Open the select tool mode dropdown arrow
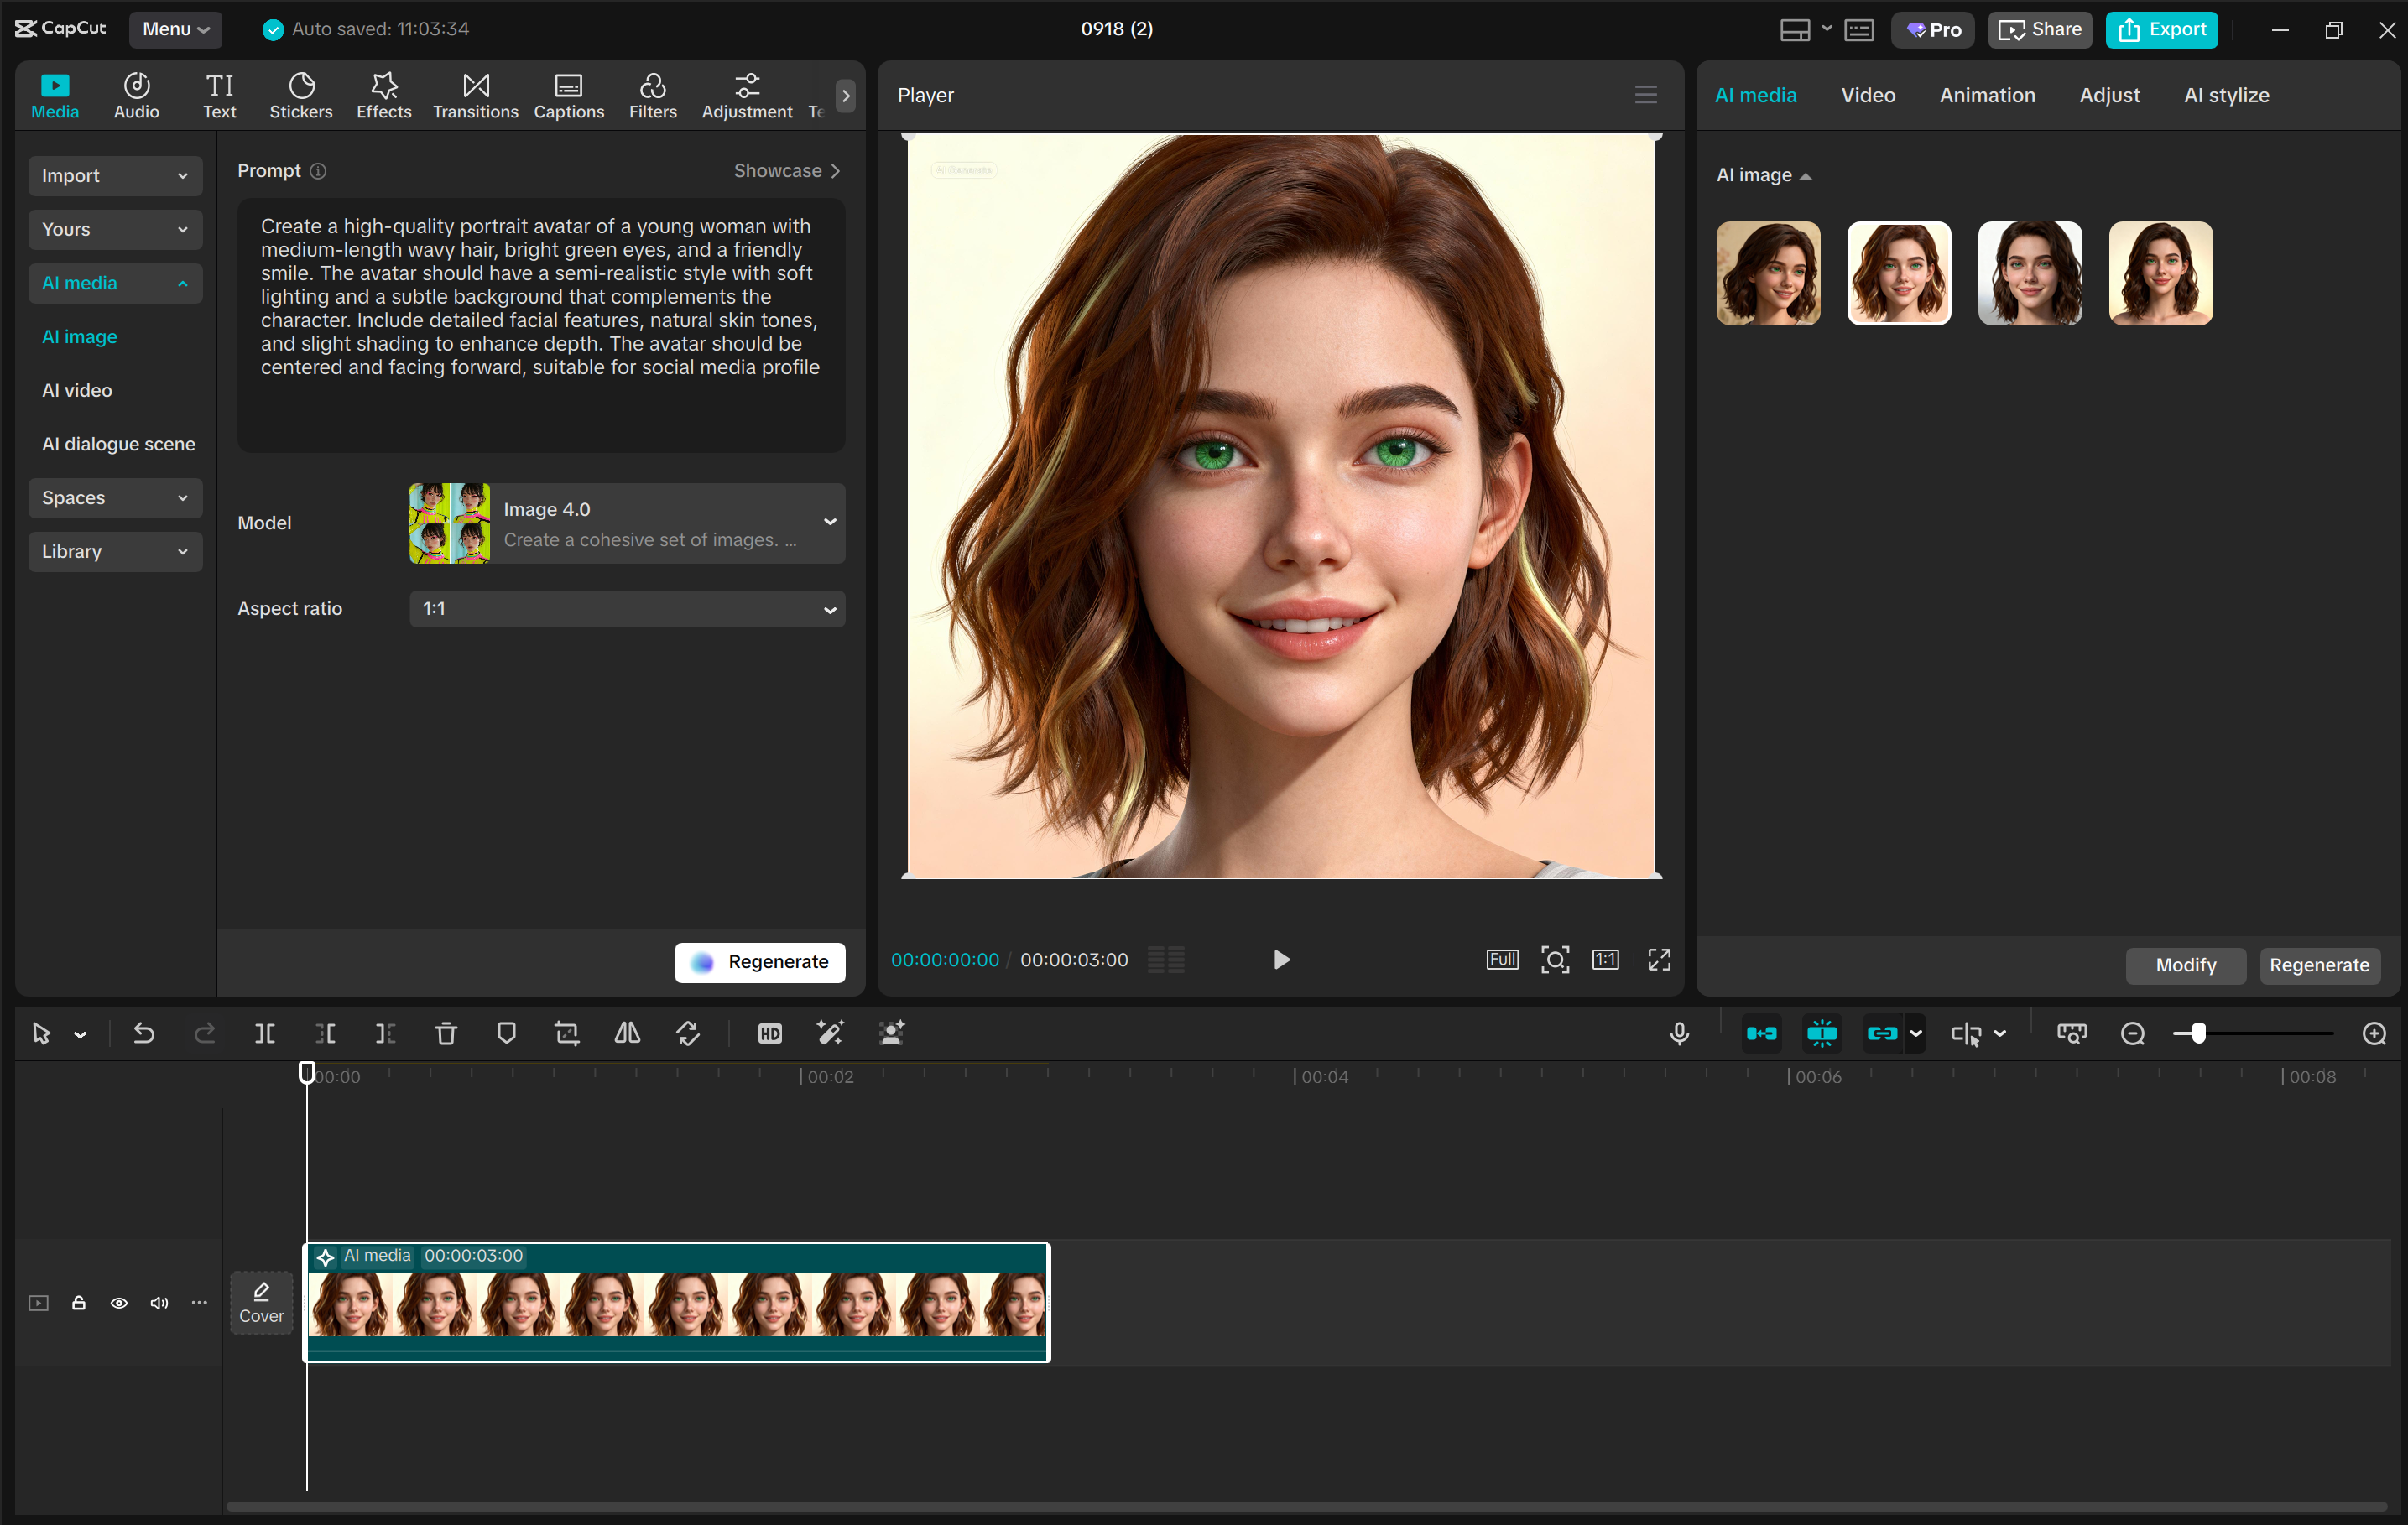Screen dimensions: 2408x1525 (80, 1035)
